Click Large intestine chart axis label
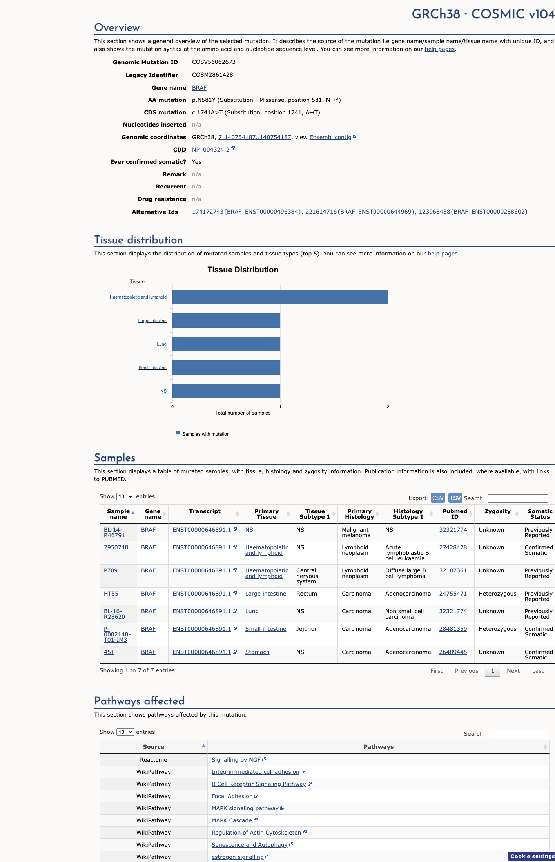This screenshot has height=862, width=555. pos(152,321)
